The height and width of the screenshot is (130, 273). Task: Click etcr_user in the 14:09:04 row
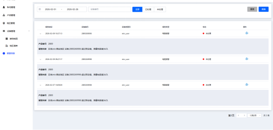[x=126, y=85]
